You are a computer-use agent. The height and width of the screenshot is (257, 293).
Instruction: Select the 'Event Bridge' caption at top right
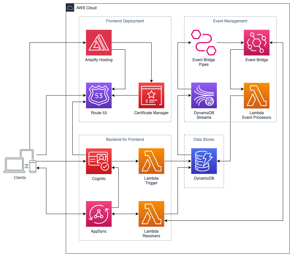(256, 60)
